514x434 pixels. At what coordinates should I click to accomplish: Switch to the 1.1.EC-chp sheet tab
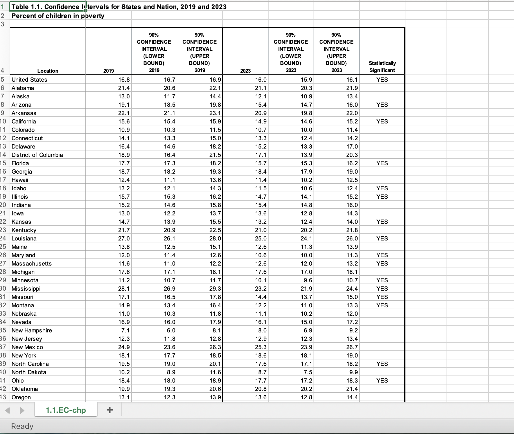(x=66, y=410)
